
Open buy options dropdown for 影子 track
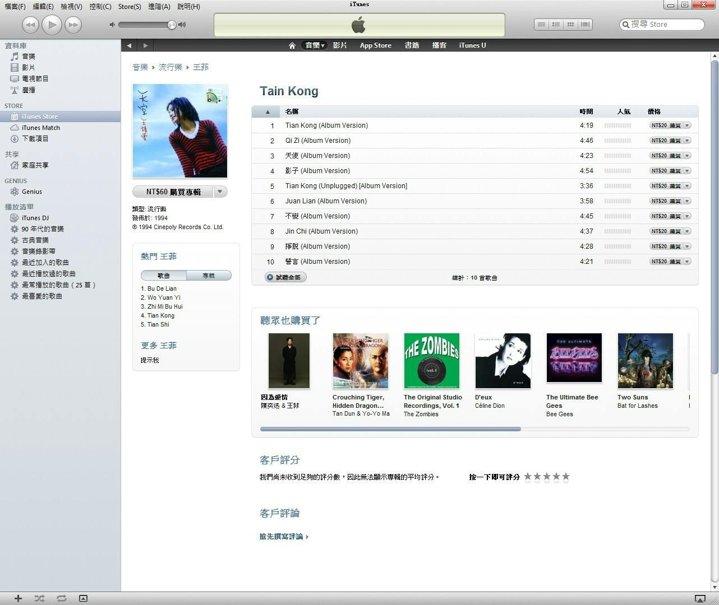[687, 171]
